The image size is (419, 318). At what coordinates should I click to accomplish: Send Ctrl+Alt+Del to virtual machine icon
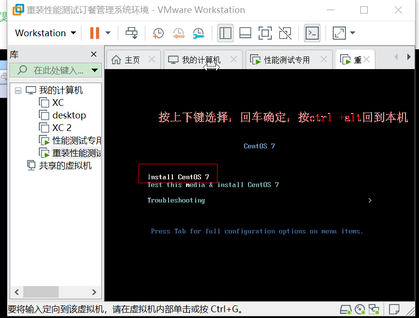tap(131, 33)
